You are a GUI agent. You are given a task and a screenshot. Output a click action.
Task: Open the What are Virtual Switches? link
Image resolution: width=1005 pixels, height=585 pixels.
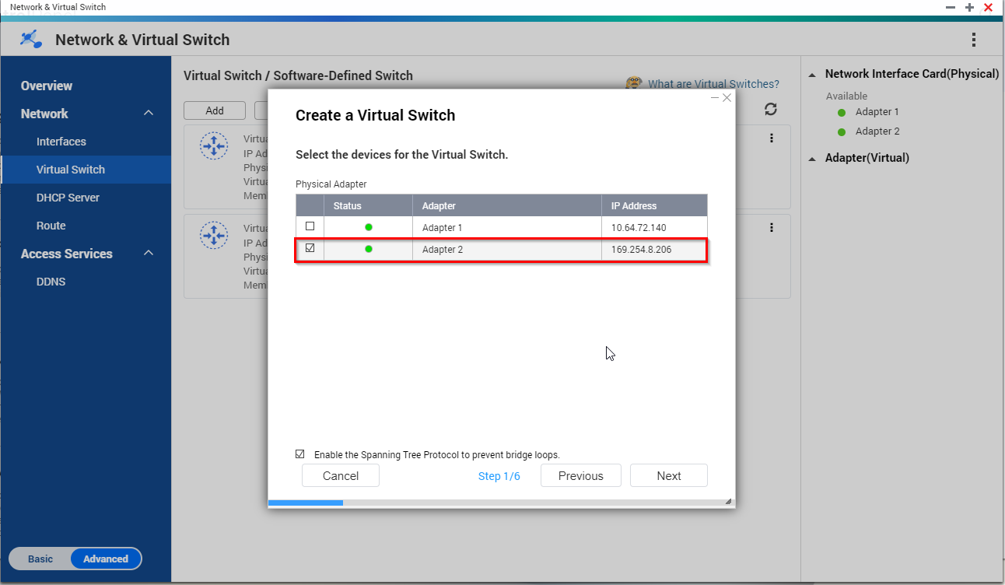(713, 84)
